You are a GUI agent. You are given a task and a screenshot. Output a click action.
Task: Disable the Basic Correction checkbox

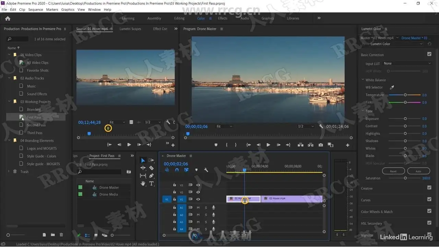[429, 54]
